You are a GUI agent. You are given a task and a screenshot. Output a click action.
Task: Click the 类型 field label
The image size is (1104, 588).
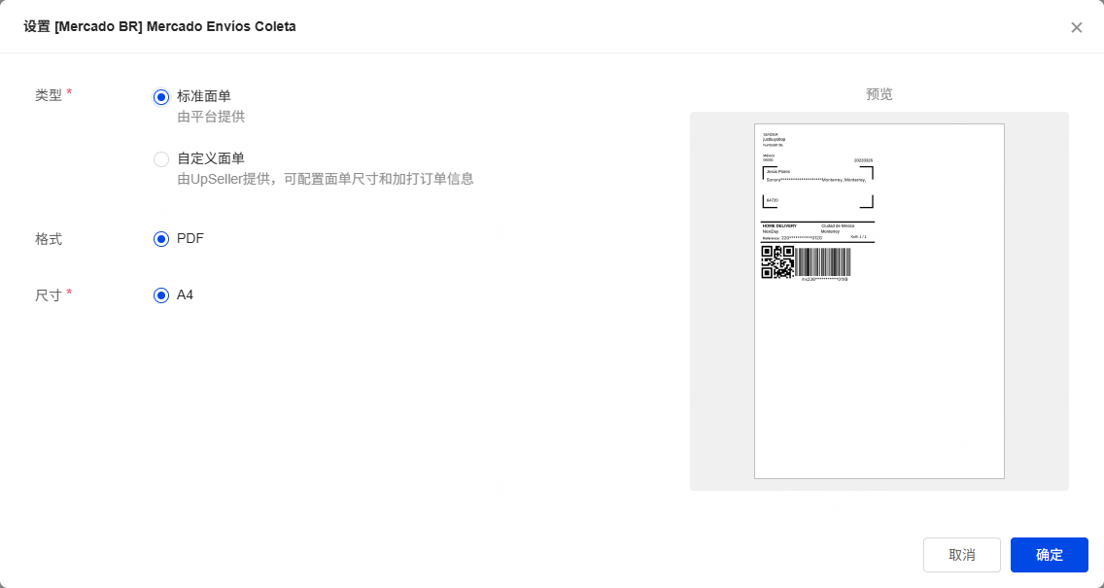(49, 95)
